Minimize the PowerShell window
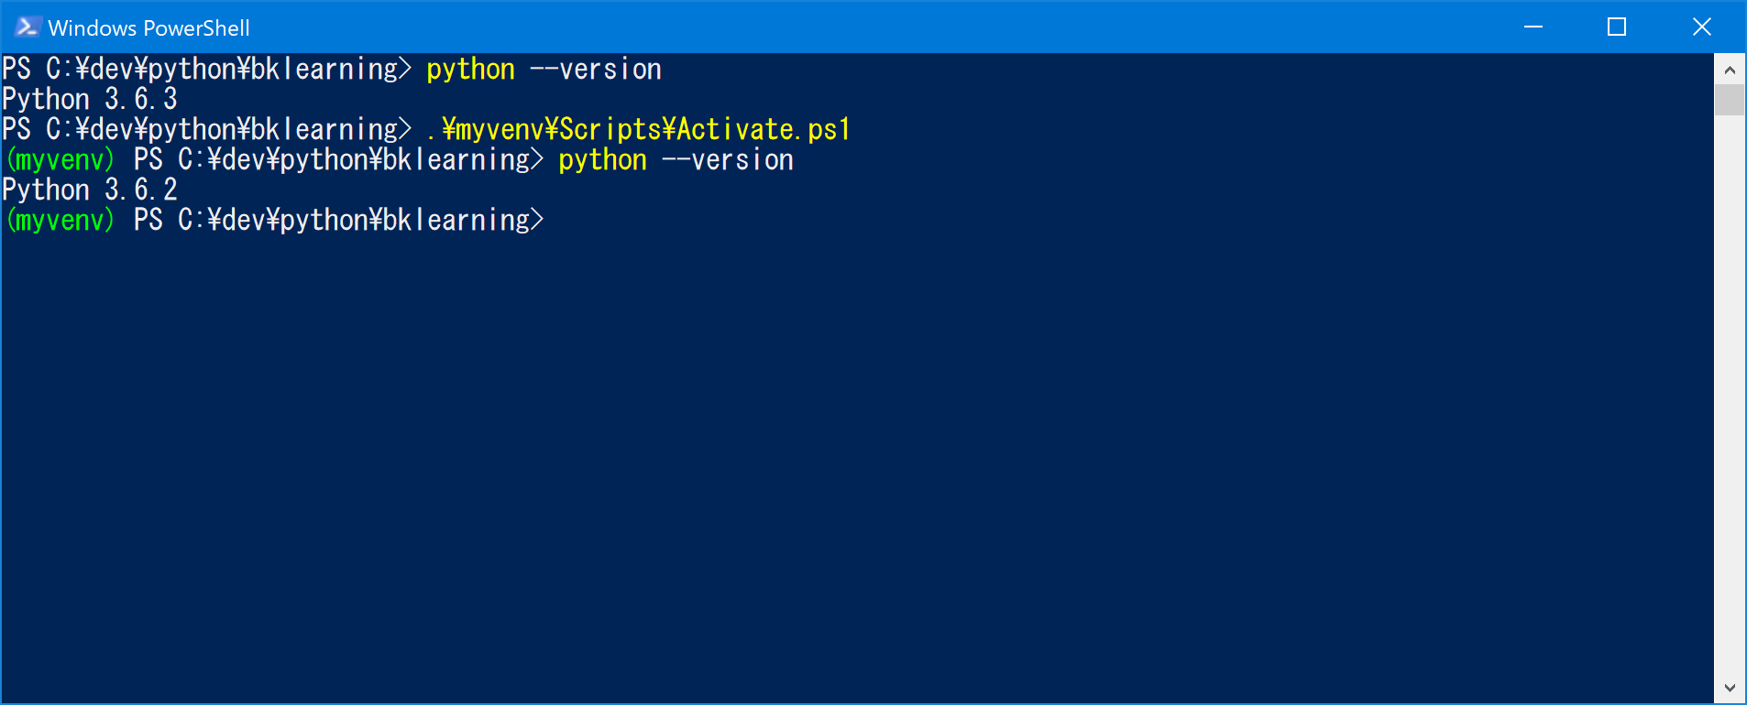Screen dimensions: 1747x705 [x=1532, y=27]
